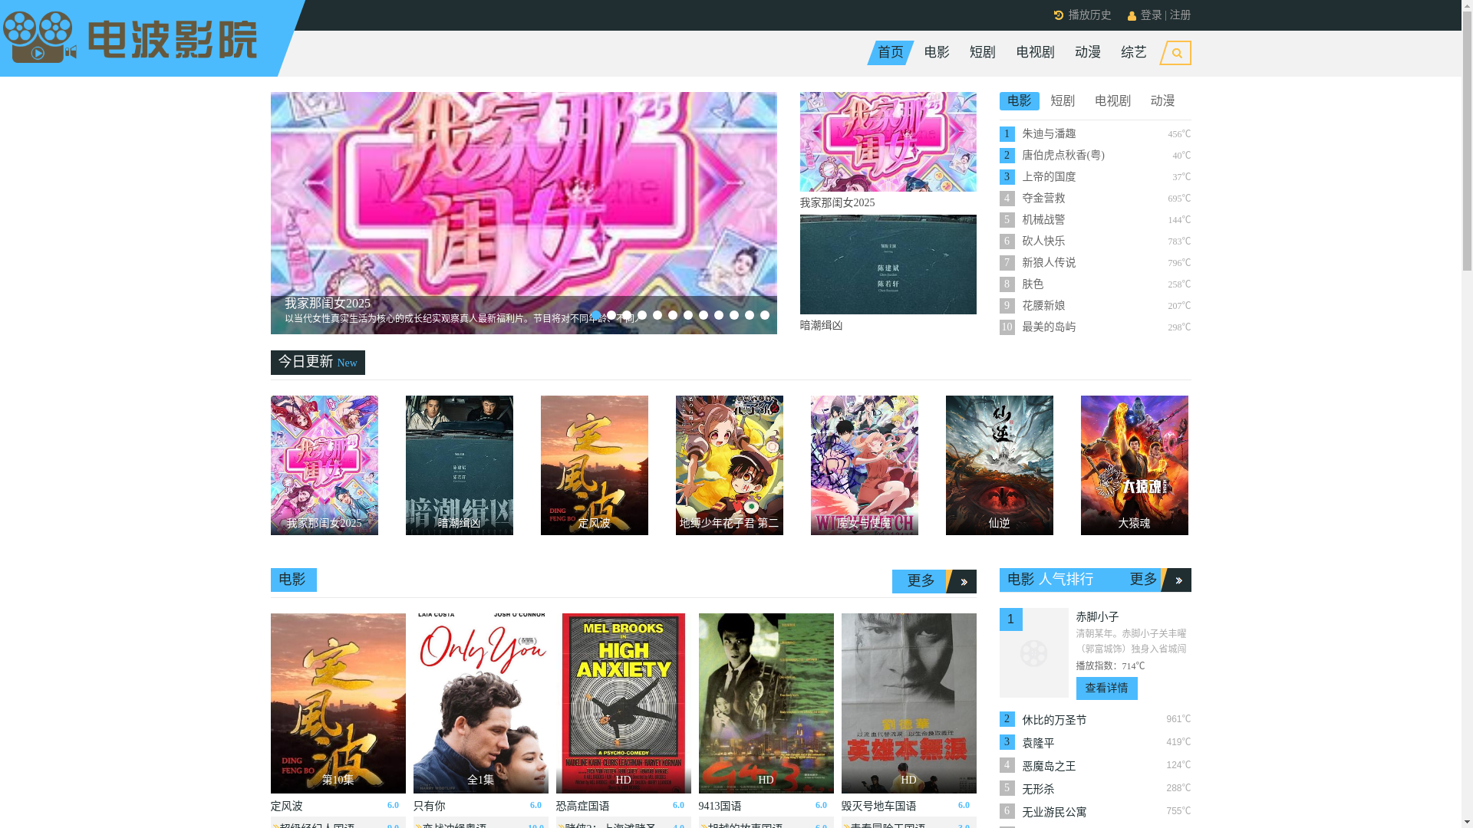Select the first carousel dot
The width and height of the screenshot is (1473, 828).
[x=596, y=315]
